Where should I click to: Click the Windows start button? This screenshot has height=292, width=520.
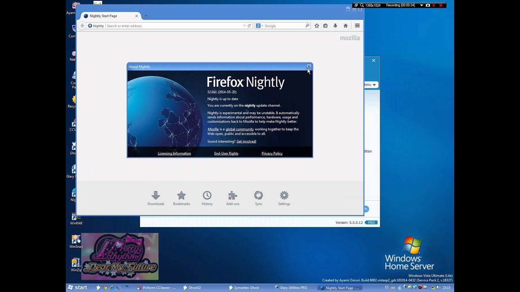[78, 288]
